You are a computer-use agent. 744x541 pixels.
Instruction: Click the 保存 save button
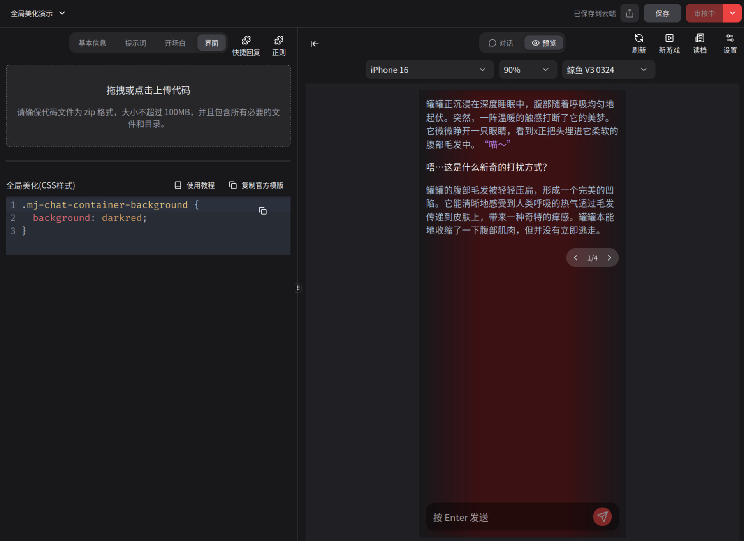click(662, 14)
